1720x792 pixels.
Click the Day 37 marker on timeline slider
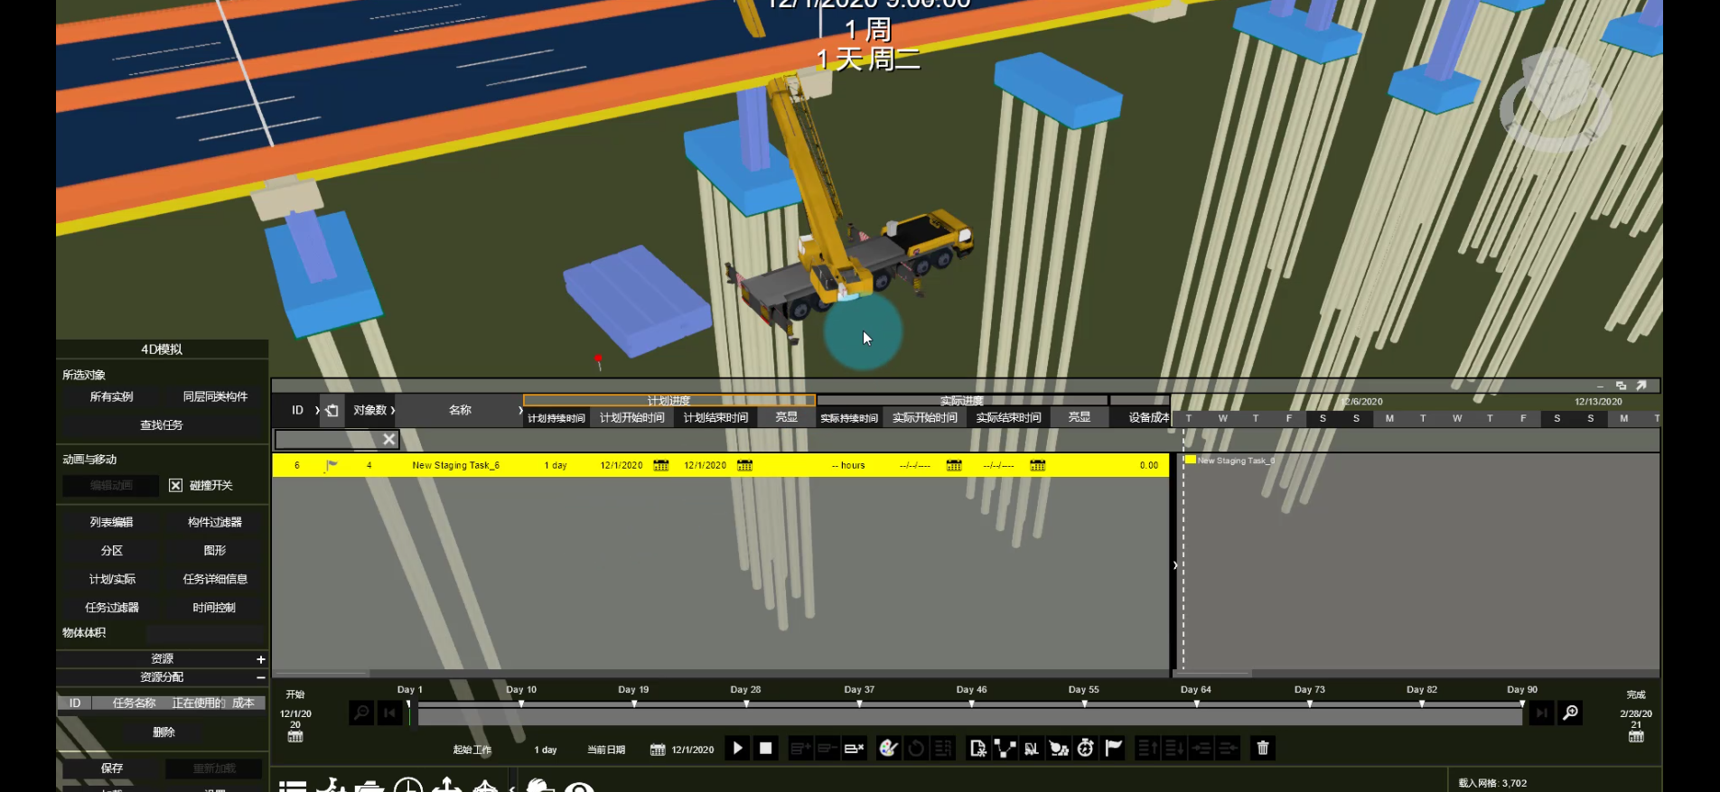[x=859, y=703]
